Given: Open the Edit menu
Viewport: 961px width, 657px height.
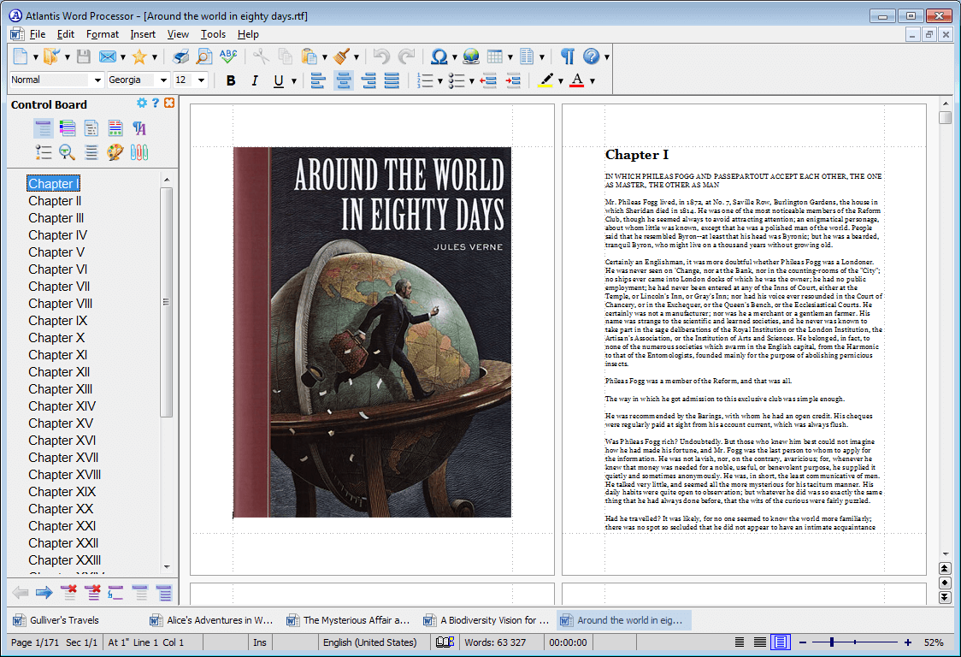Looking at the screenshot, I should tap(66, 34).
